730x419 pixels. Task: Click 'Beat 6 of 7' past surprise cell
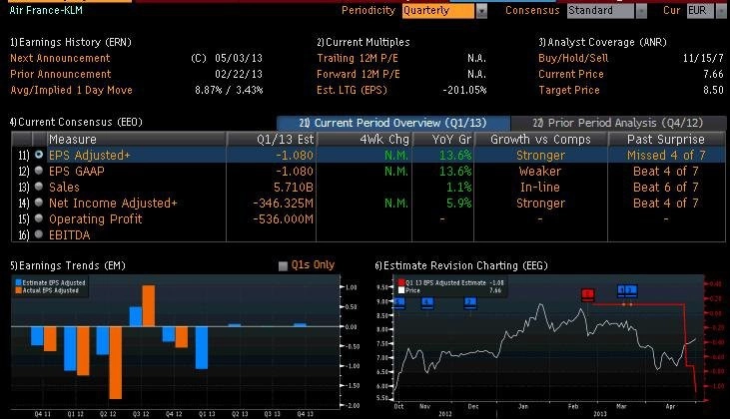[666, 187]
